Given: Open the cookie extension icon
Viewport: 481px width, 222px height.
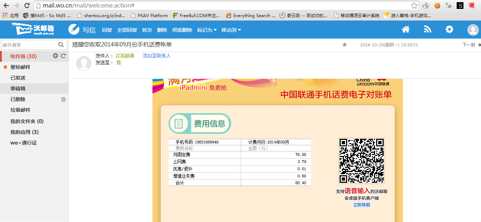Looking at the screenshot, I should 437,5.
